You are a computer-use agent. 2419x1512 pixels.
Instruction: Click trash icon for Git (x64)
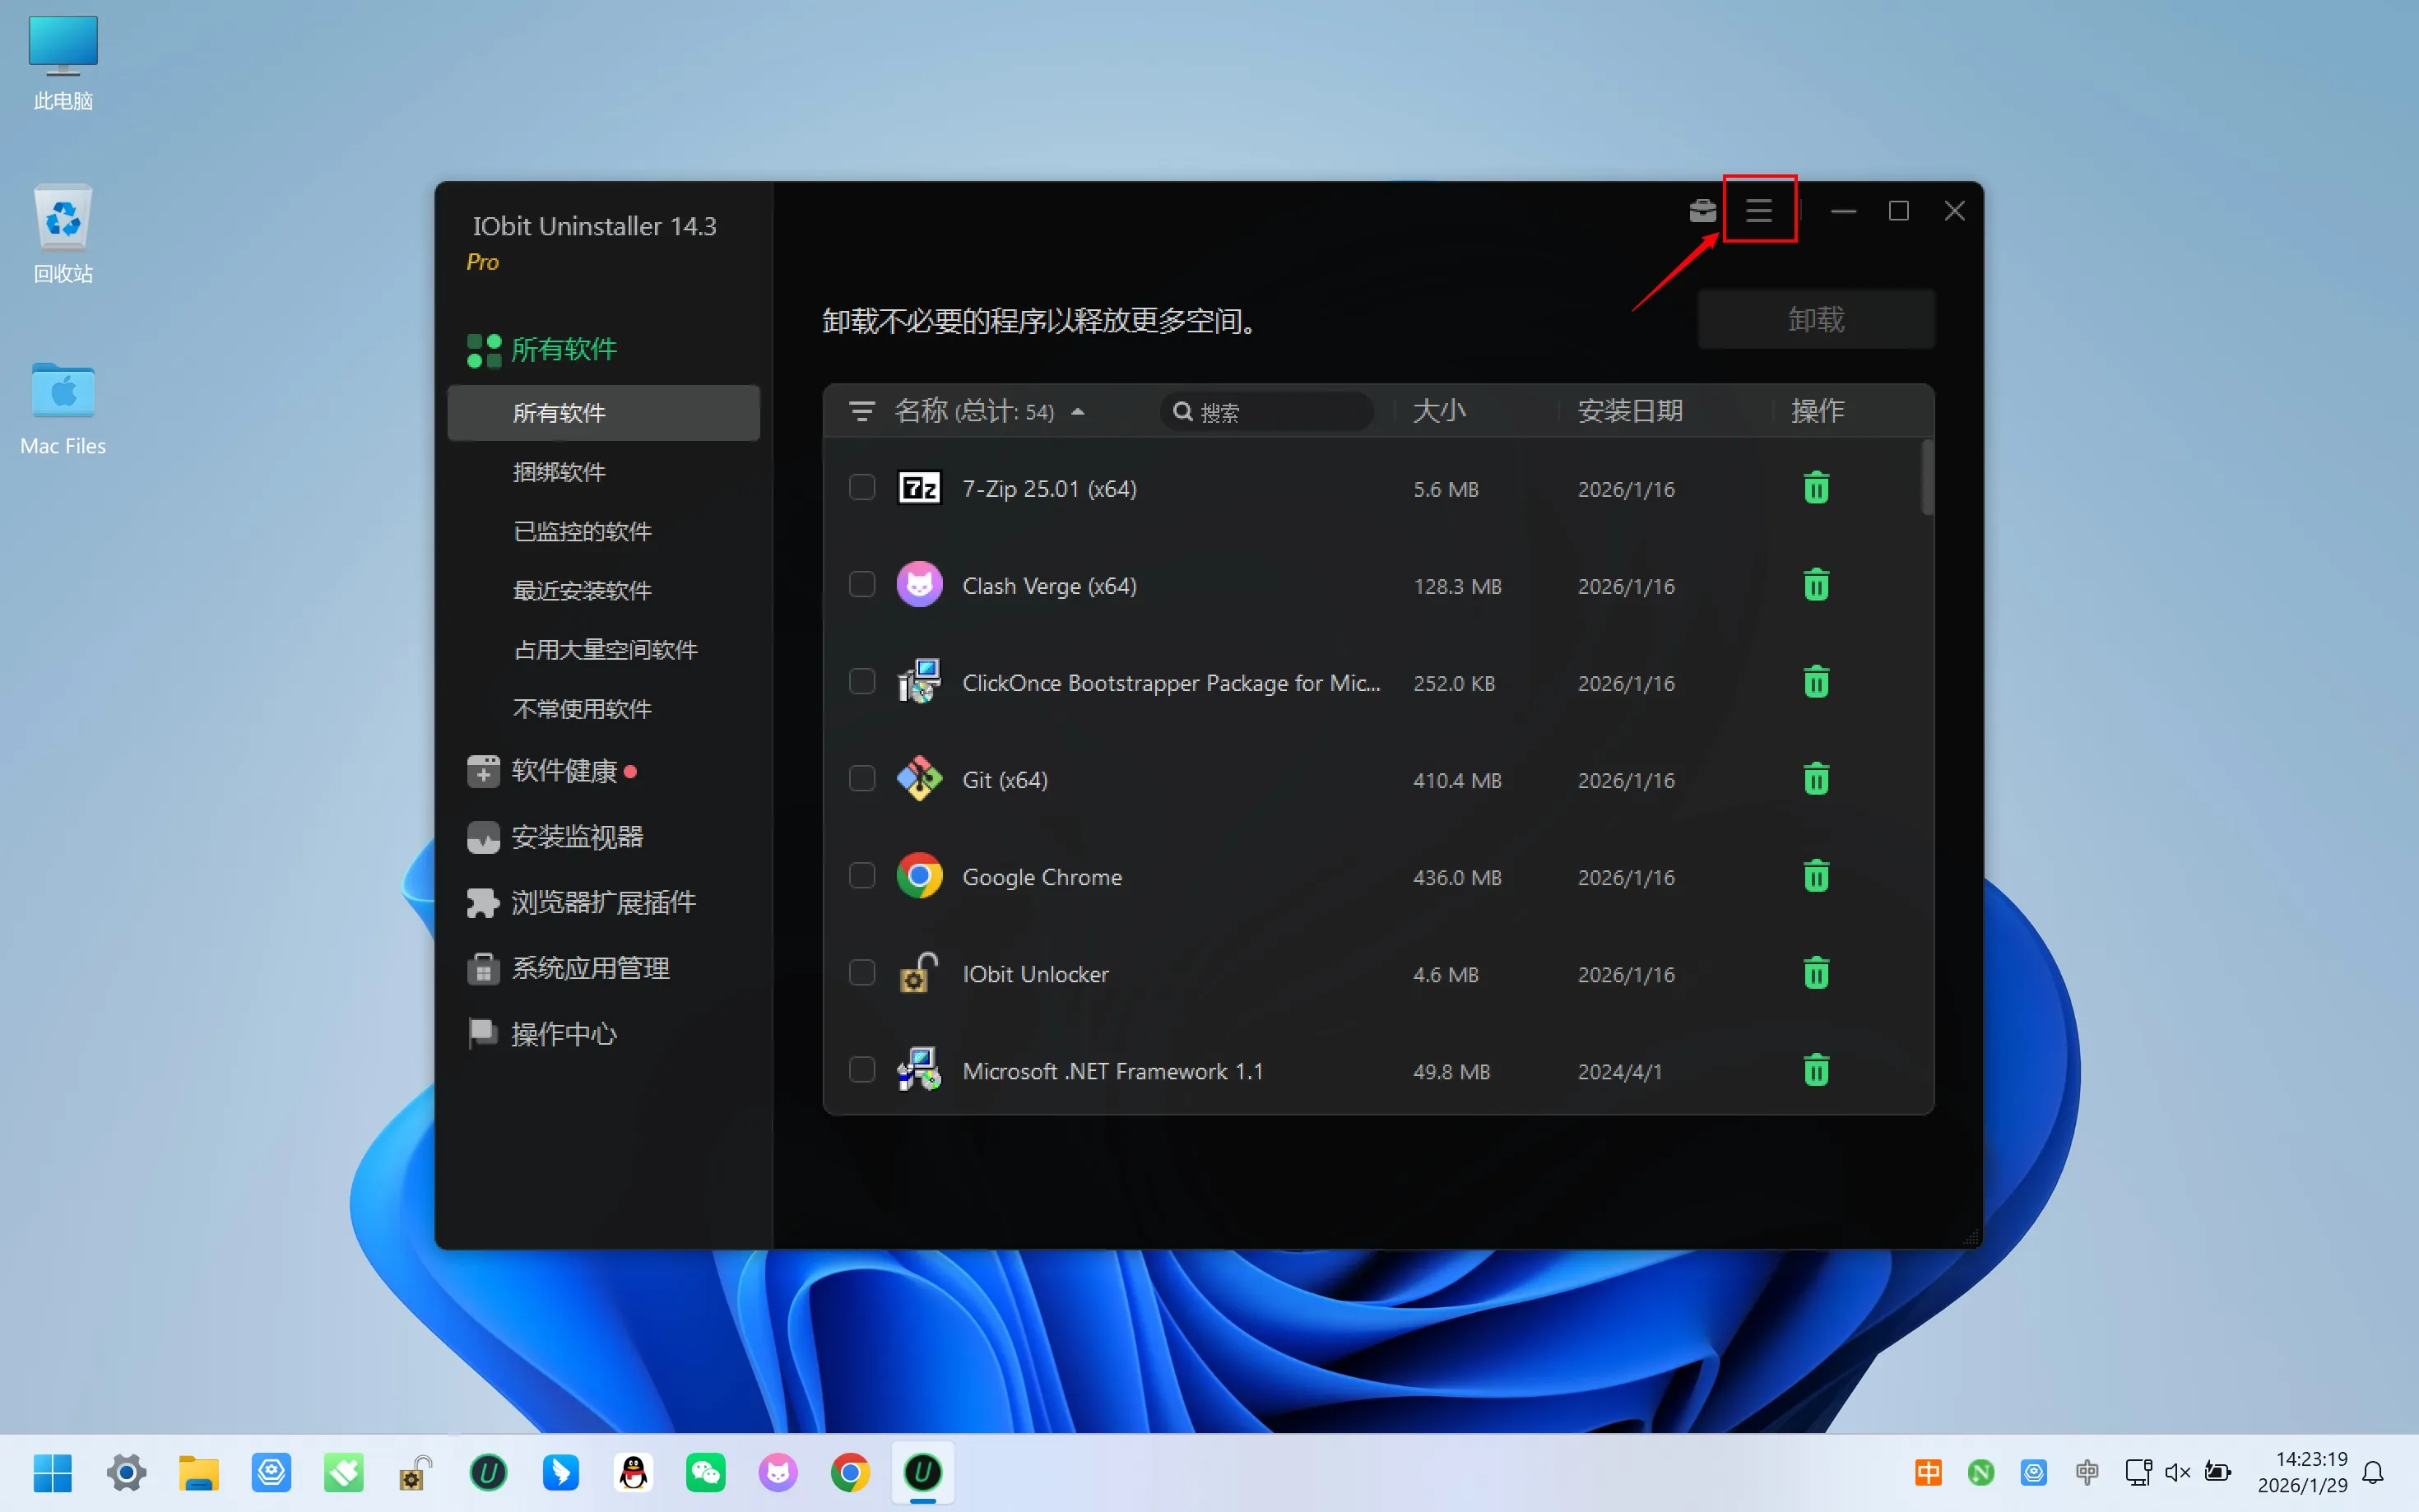[x=1815, y=780]
